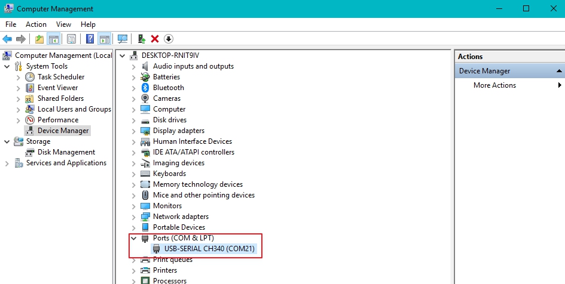Click the Help question-mark toolbar icon
Viewport: 565px width, 284px height.
point(90,39)
